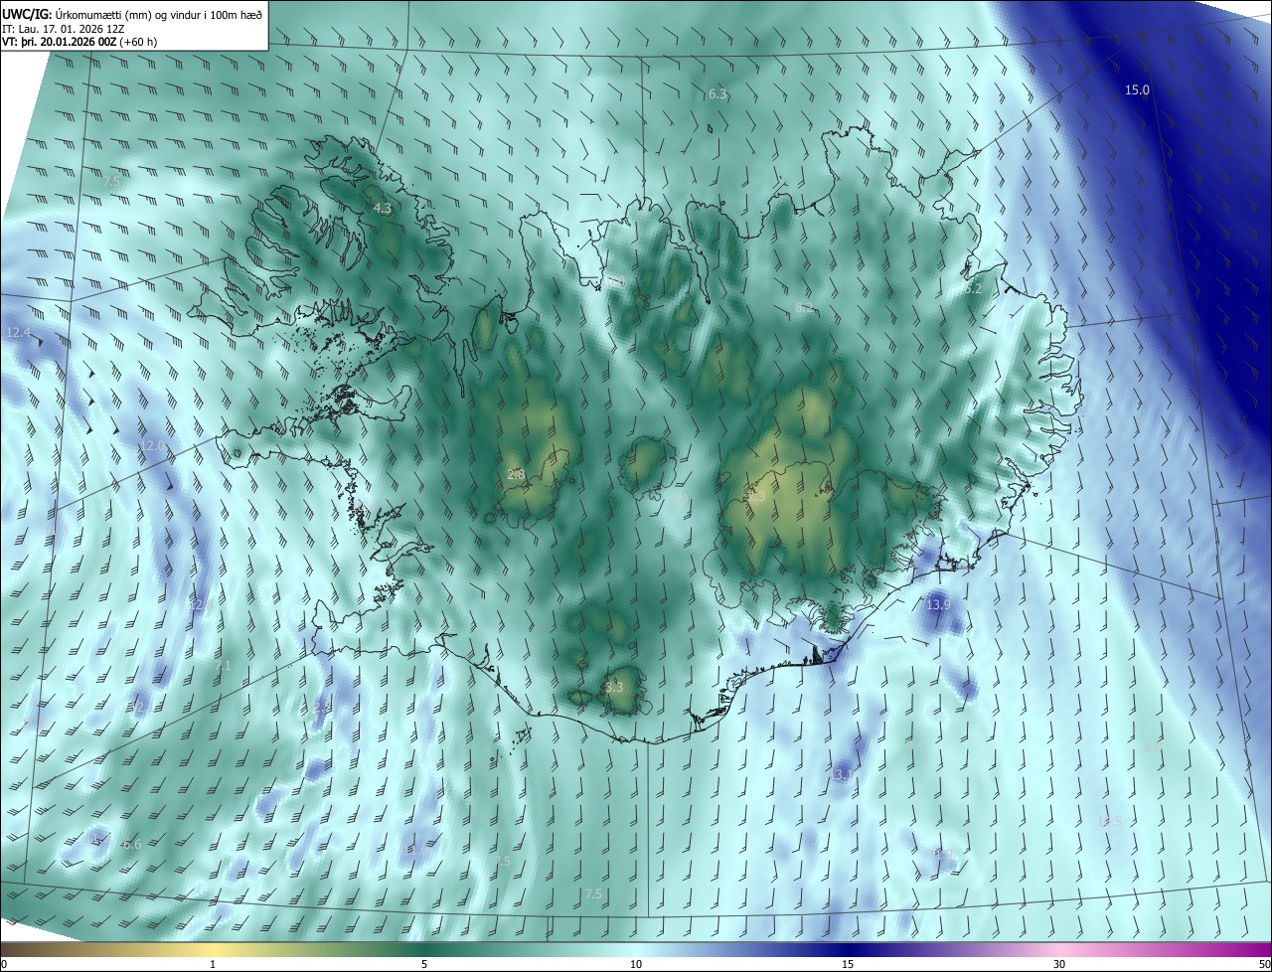
Task: Click the '13.9' value label on the map
Action: (x=938, y=605)
